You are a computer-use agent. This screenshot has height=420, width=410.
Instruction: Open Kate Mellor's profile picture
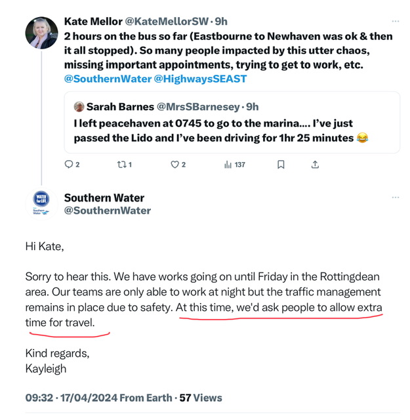(x=41, y=33)
